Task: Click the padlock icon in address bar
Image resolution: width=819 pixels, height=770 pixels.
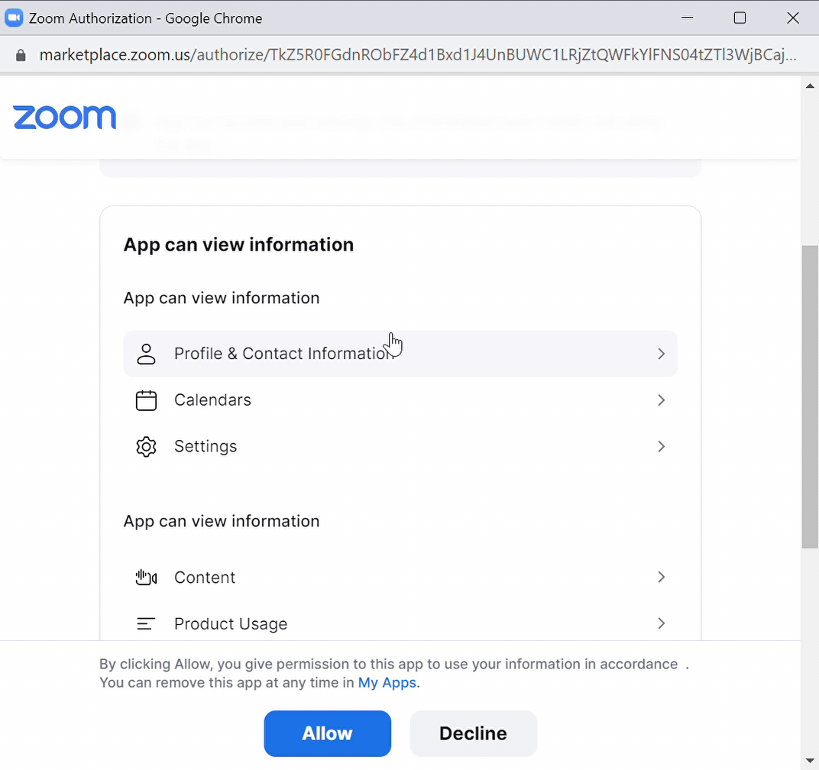Action: click(21, 55)
